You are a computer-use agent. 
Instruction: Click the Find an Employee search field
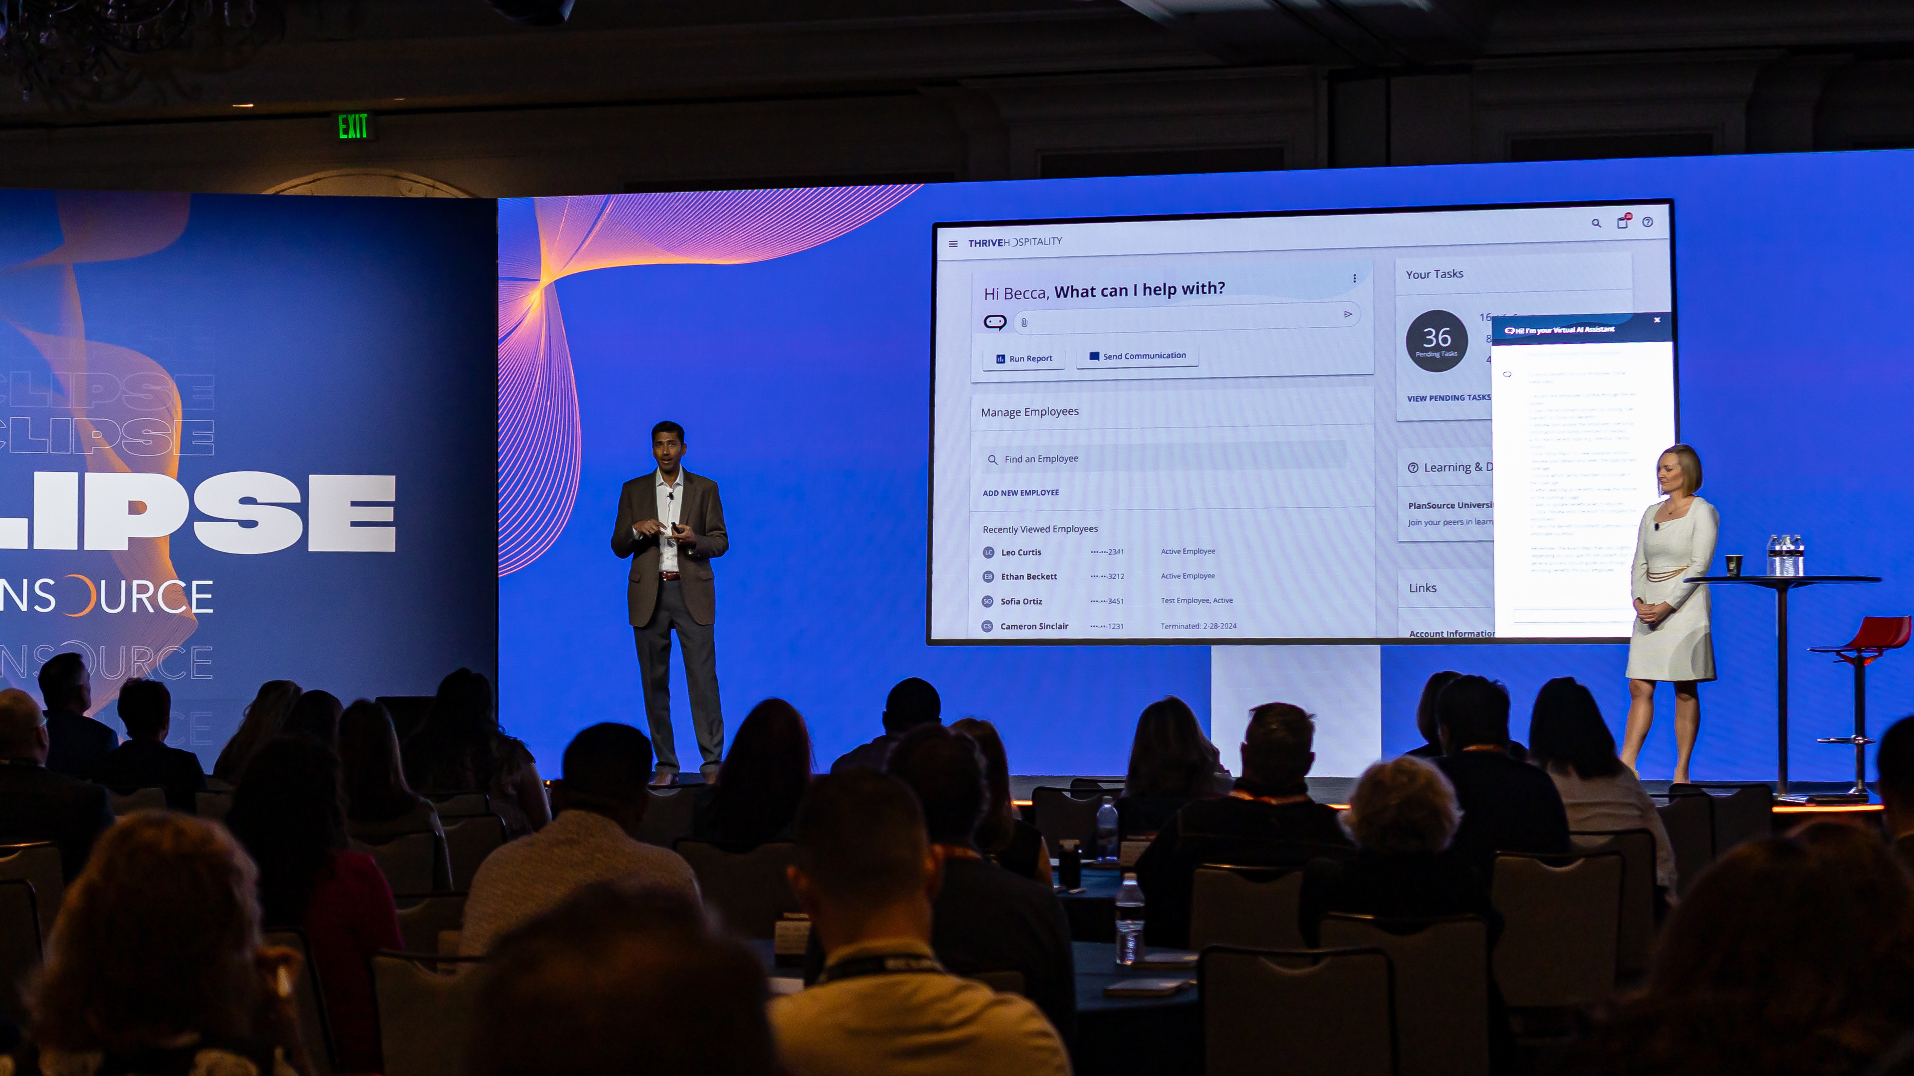[x=1164, y=457]
